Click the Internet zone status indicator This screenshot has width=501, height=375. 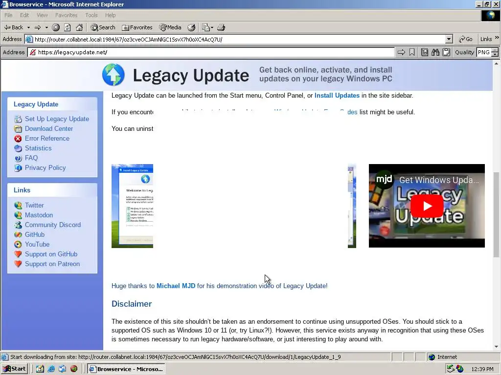pyautogui.click(x=443, y=357)
